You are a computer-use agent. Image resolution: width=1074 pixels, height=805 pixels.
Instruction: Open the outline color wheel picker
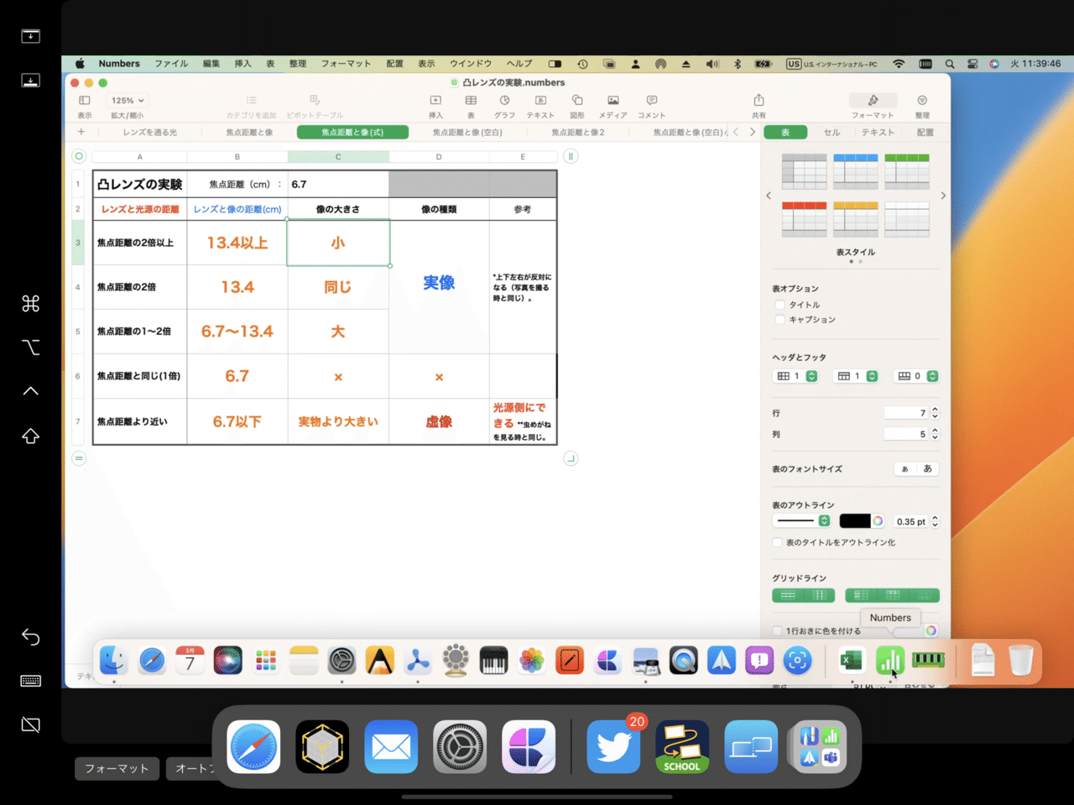click(878, 521)
